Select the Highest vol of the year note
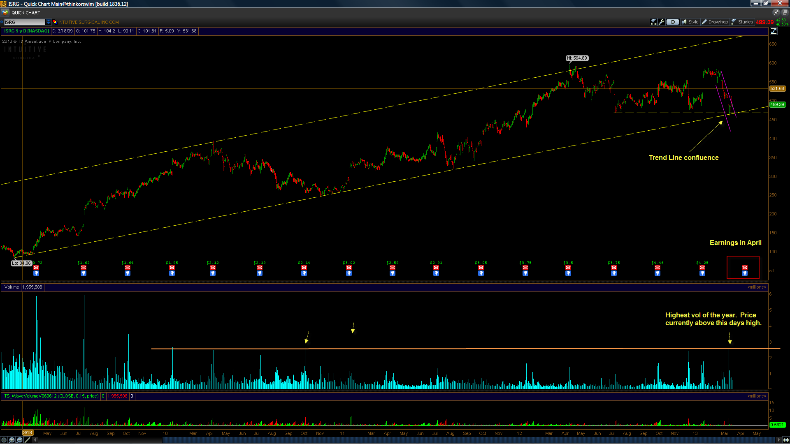 [713, 319]
